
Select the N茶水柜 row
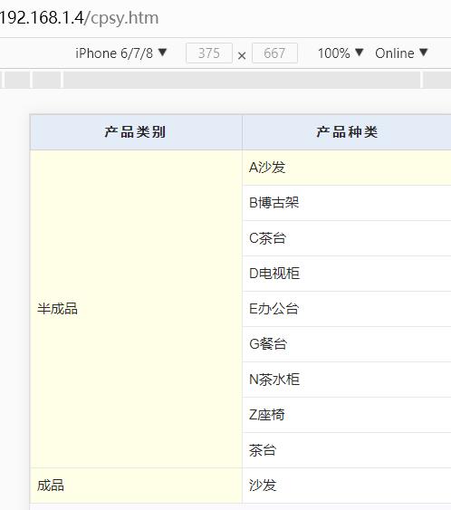pyautogui.click(x=347, y=380)
